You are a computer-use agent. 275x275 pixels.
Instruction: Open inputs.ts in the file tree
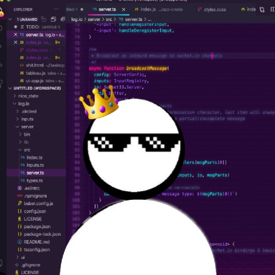click(35, 165)
